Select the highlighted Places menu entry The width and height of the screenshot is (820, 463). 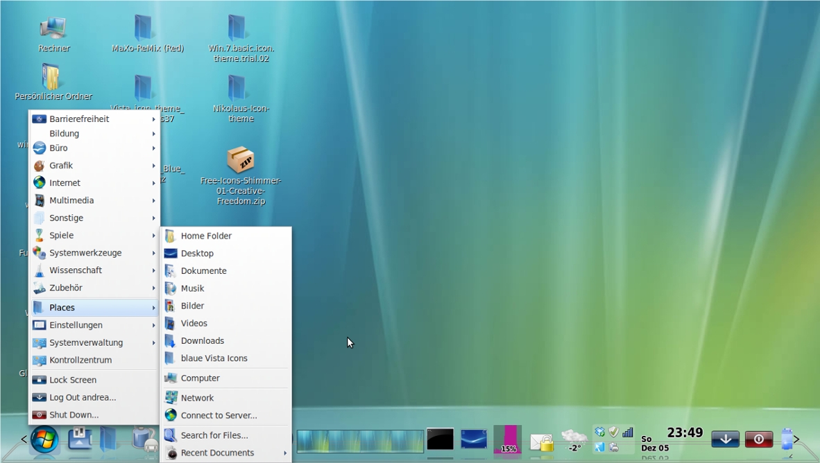pyautogui.click(x=94, y=308)
